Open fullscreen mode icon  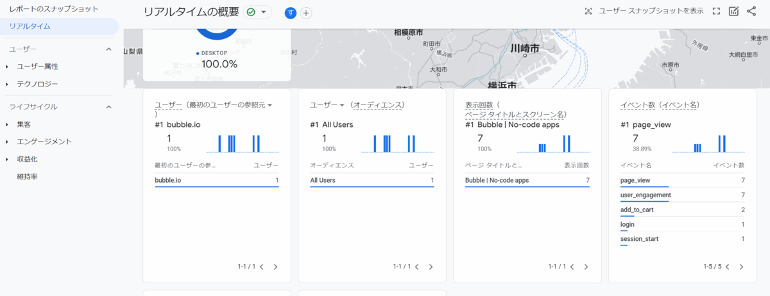717,12
